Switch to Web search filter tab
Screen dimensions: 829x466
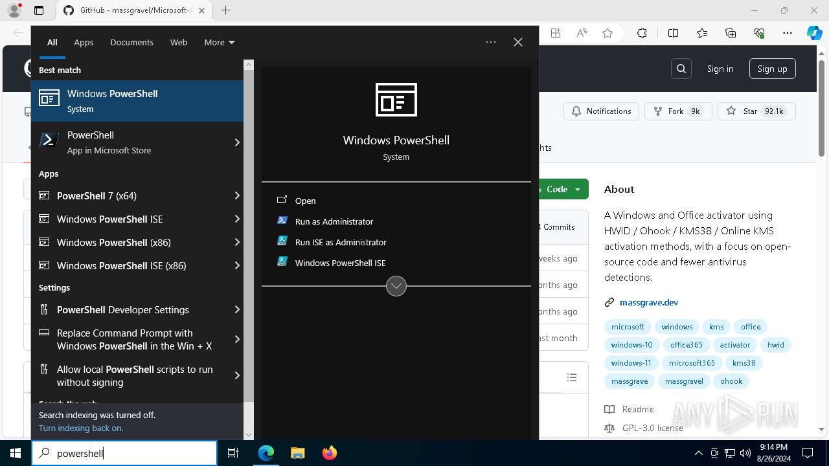(x=179, y=42)
